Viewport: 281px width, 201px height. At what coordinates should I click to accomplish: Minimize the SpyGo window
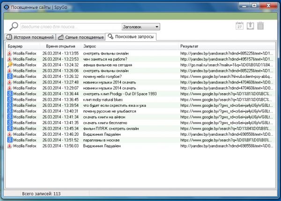pos(244,6)
